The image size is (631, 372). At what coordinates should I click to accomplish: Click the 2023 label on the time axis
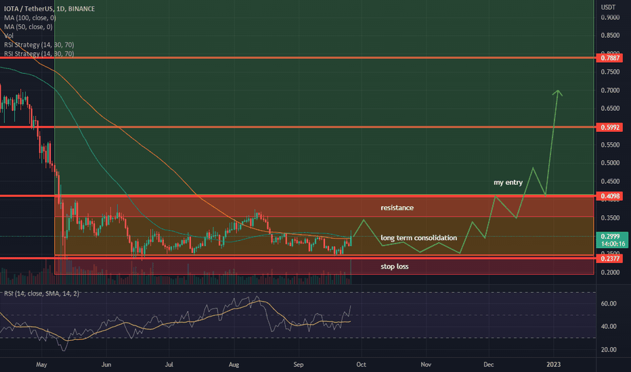point(553,365)
